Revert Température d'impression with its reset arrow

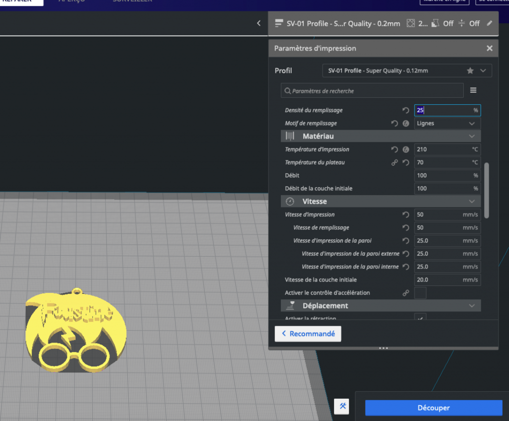395,149
